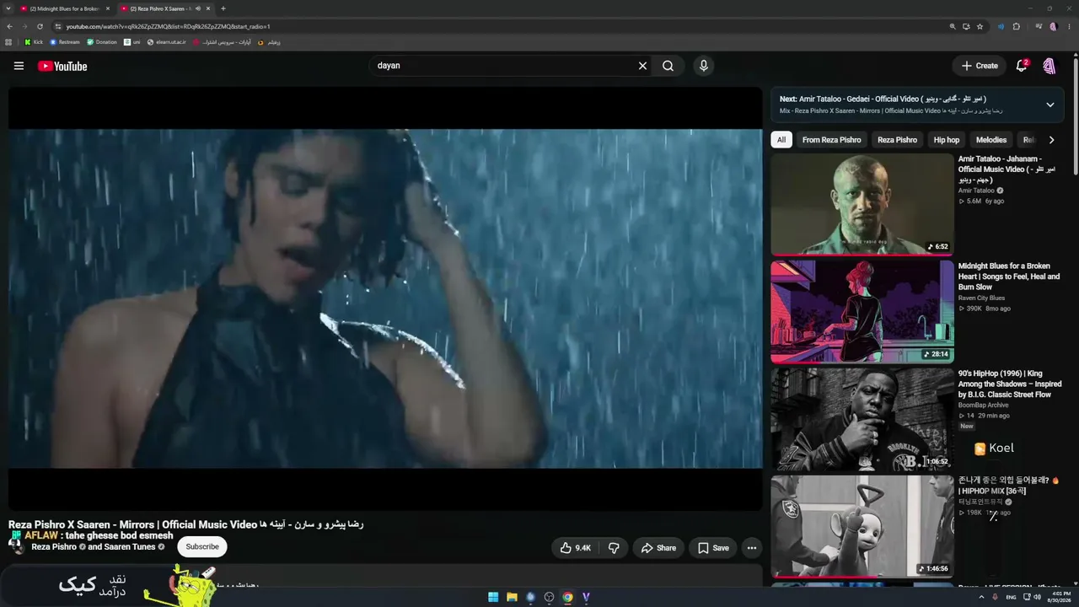1079x607 pixels.
Task: Subscribe to the channel
Action: tap(202, 546)
